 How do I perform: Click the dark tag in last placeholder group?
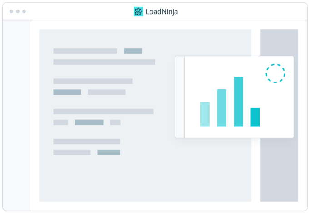pyautogui.click(x=109, y=152)
